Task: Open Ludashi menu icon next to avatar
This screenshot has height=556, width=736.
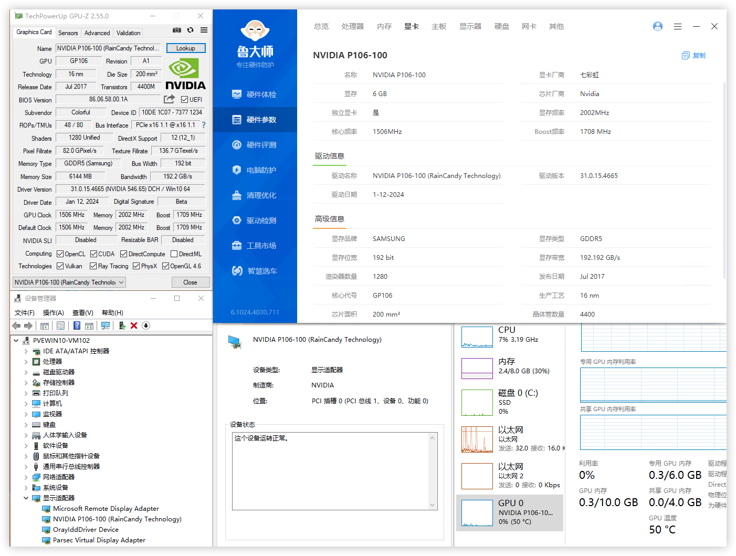Action: tap(678, 26)
